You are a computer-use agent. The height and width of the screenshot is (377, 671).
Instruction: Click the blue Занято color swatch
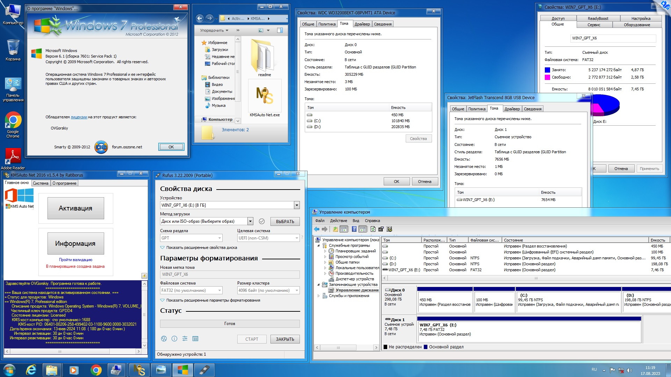tap(547, 70)
